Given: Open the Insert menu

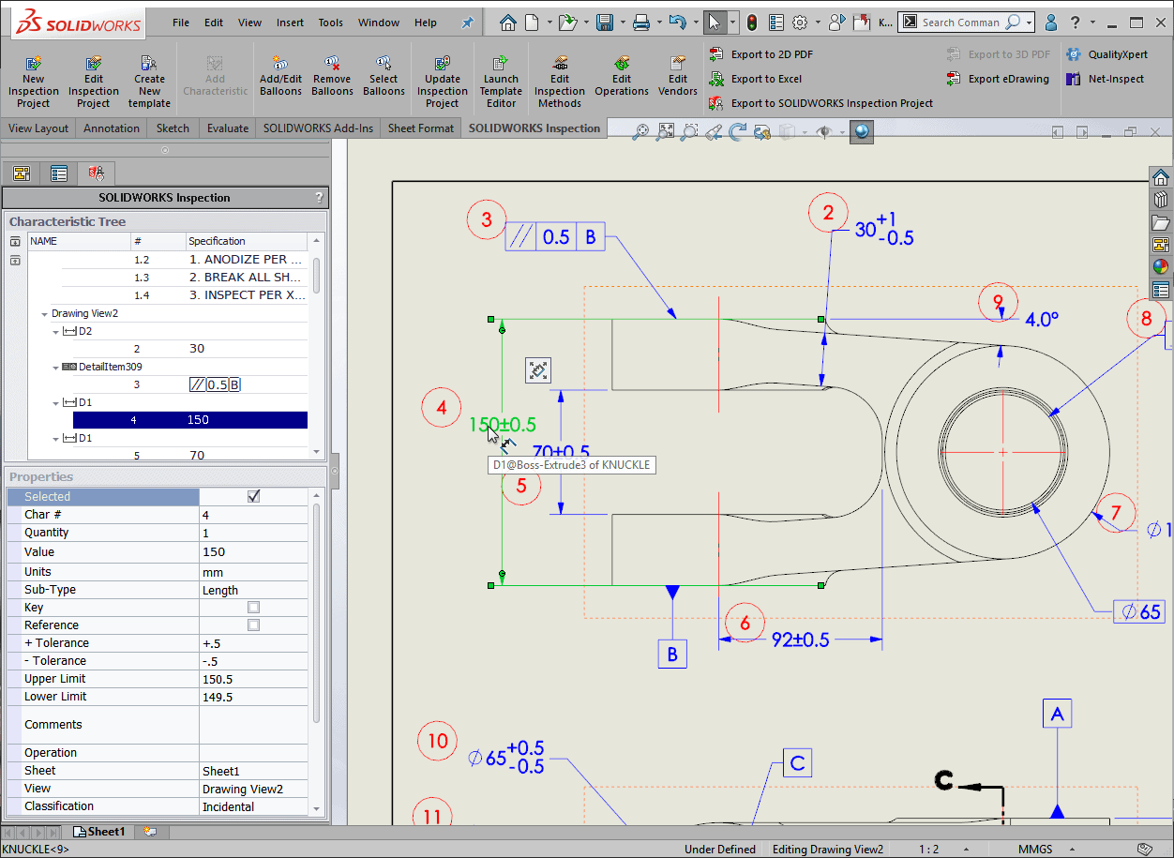Looking at the screenshot, I should click(x=290, y=23).
